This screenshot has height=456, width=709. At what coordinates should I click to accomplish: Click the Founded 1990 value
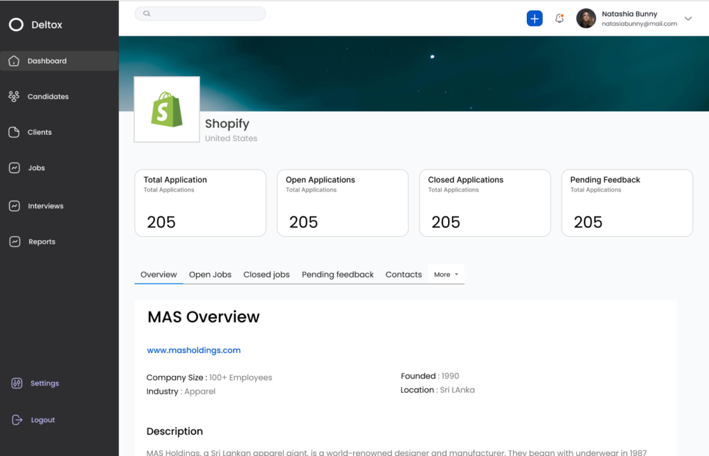tap(450, 376)
